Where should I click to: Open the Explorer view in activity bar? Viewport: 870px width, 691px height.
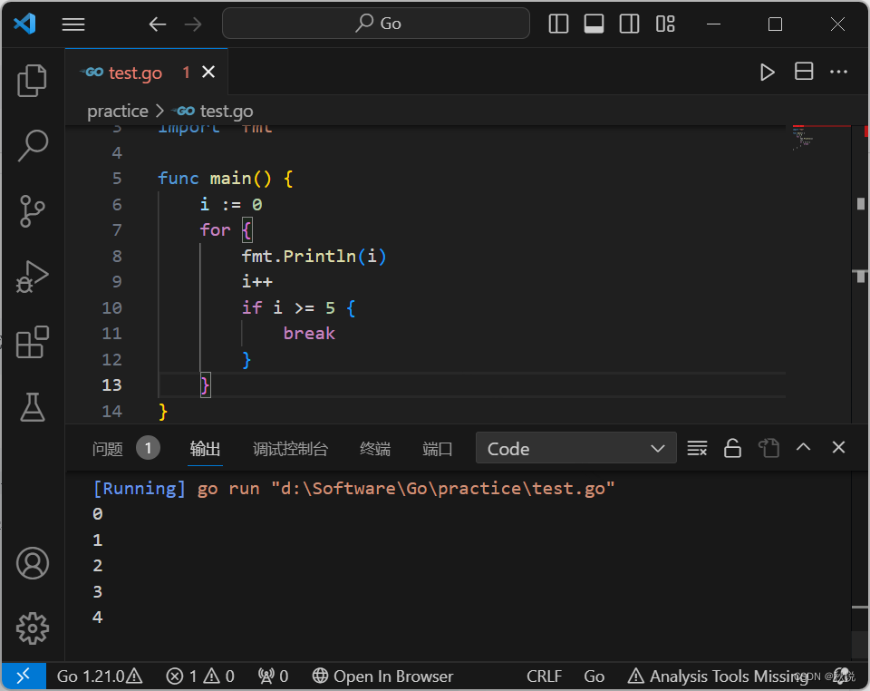33,81
